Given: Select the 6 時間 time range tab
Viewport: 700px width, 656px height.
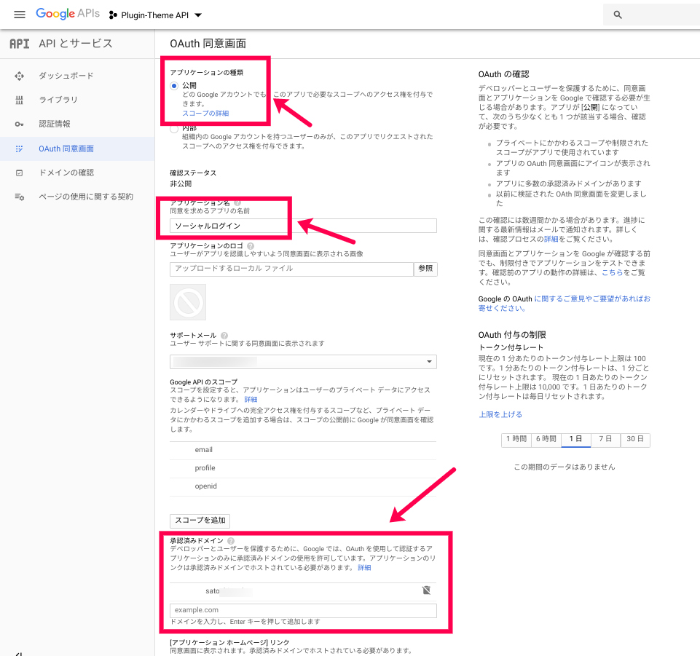Looking at the screenshot, I should 546,440.
